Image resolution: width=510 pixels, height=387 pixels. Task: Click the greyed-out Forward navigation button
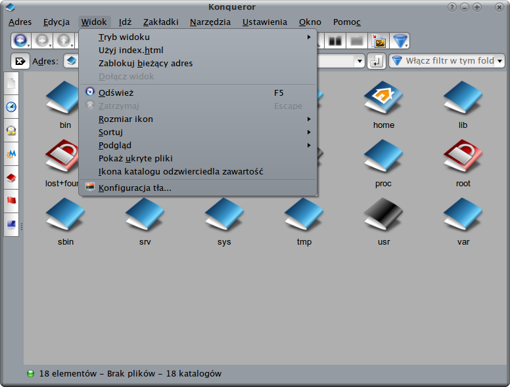[41, 41]
